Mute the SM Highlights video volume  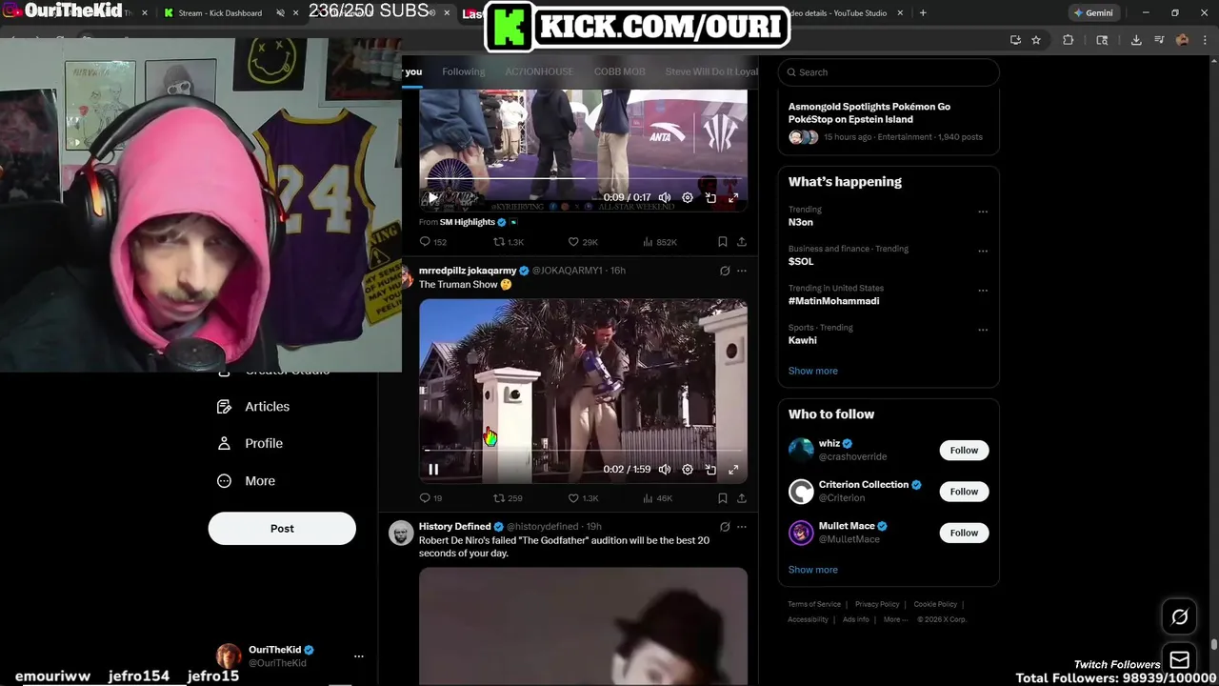point(665,198)
